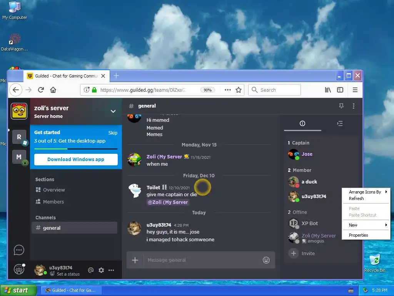Select the list tab in members panel

[340, 123]
